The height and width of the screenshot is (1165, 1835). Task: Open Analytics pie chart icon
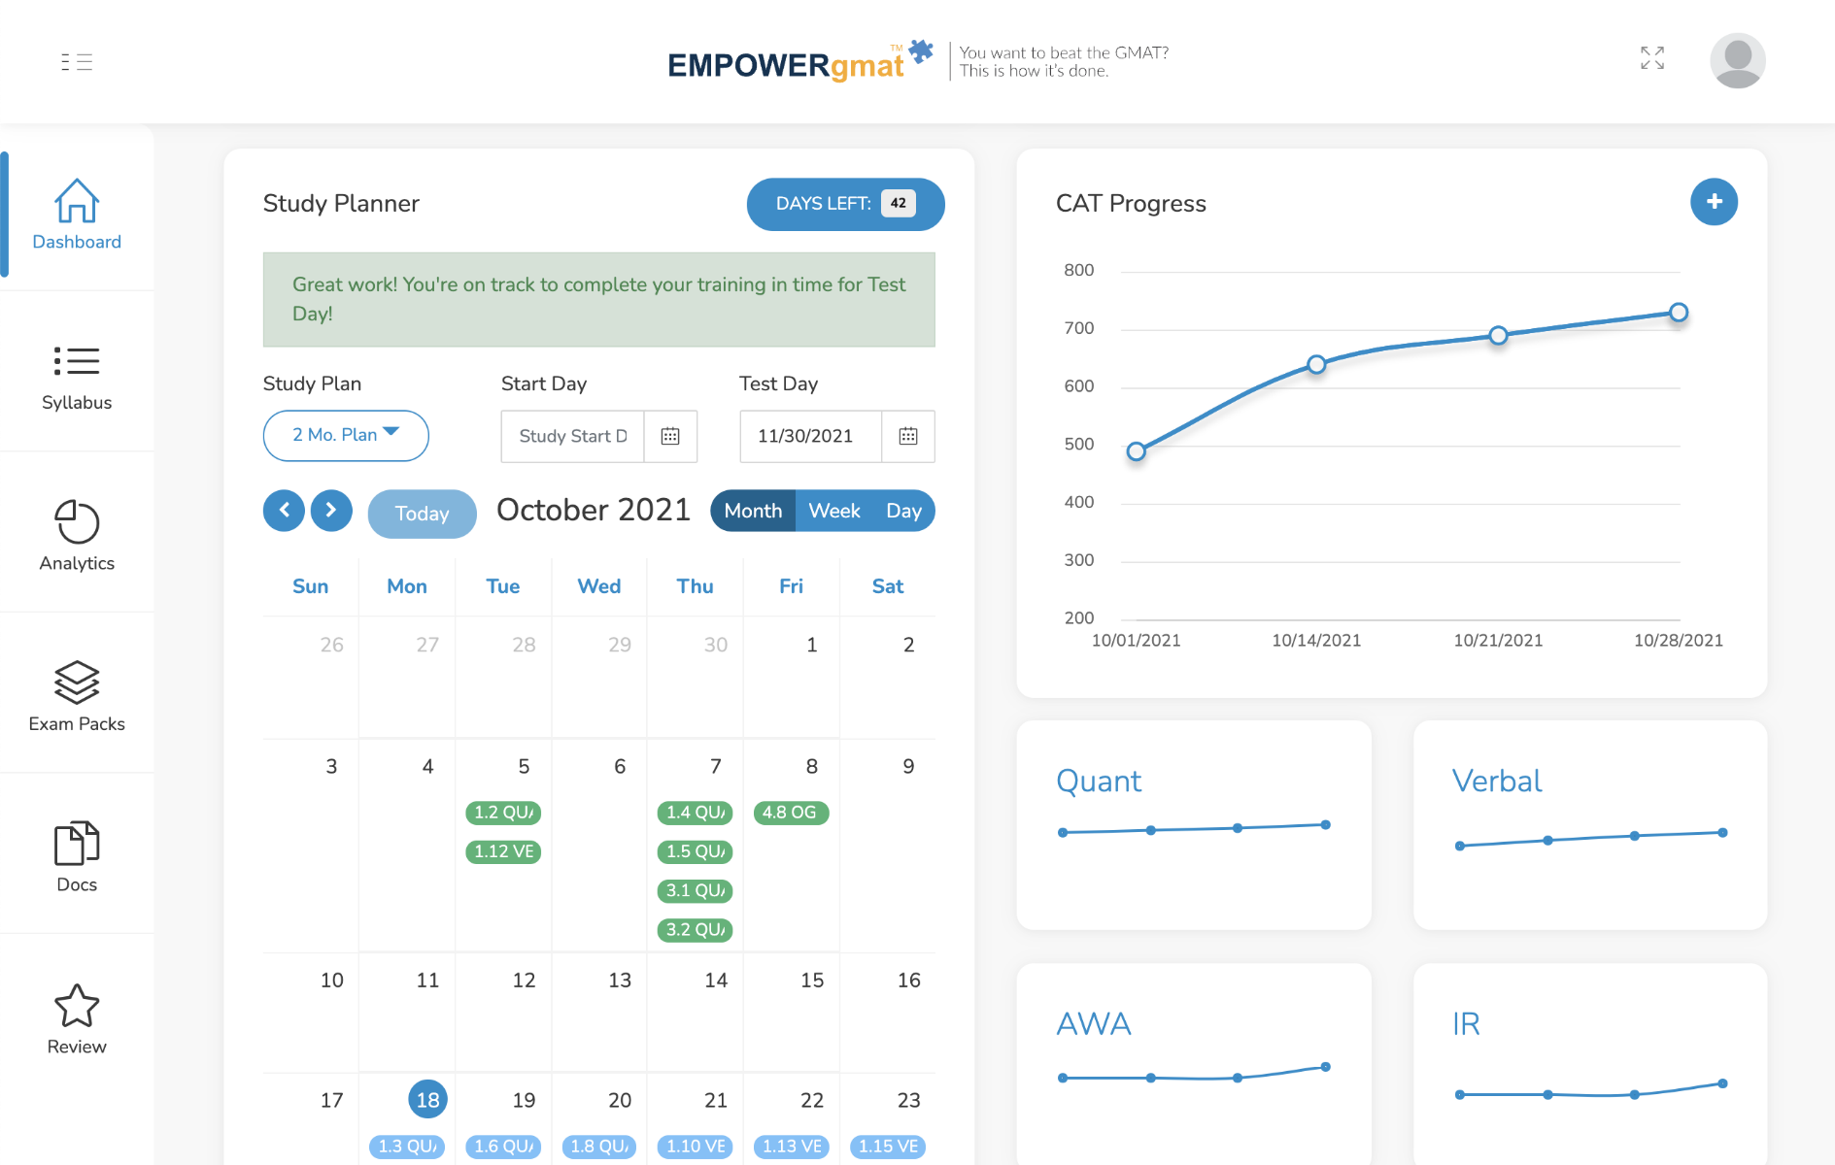pos(77,522)
